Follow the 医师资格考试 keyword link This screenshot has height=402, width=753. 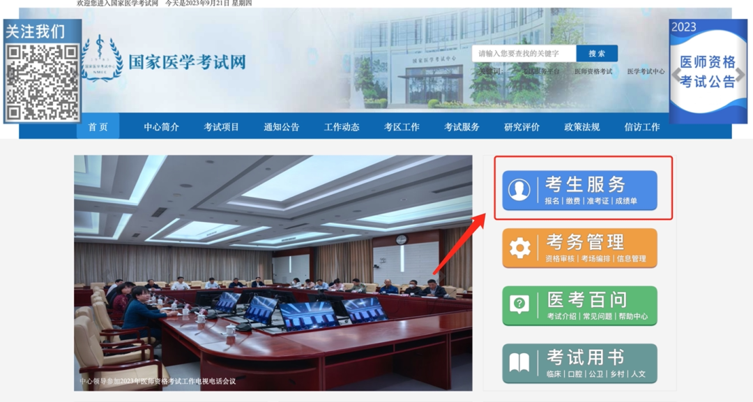[593, 71]
